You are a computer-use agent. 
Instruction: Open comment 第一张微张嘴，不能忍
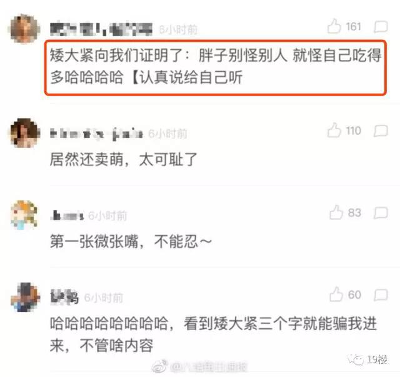click(x=131, y=242)
